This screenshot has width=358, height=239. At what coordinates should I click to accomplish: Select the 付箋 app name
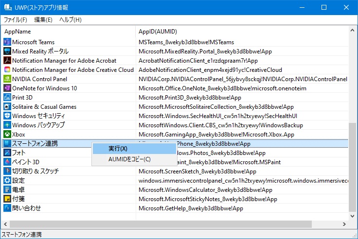coord(18,199)
